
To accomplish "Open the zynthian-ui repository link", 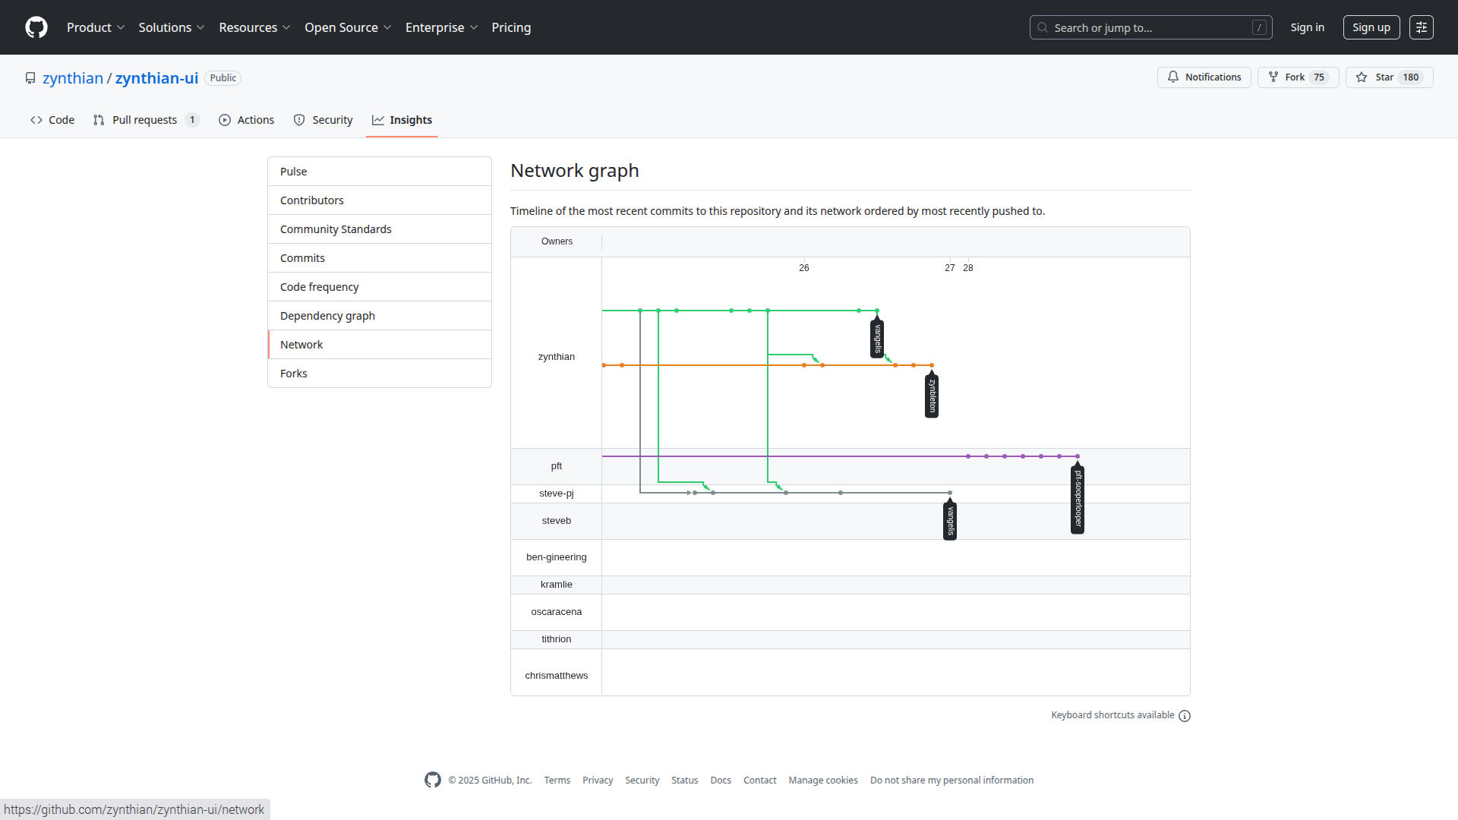I will tap(156, 78).
